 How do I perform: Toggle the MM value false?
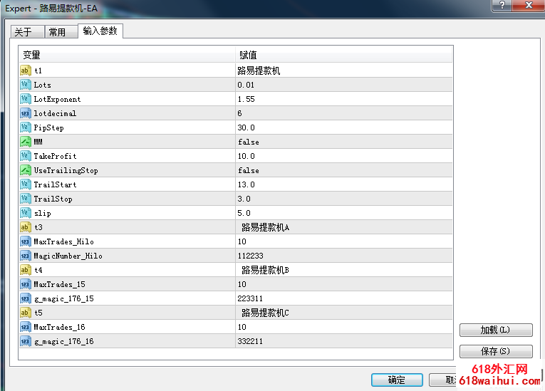click(249, 142)
